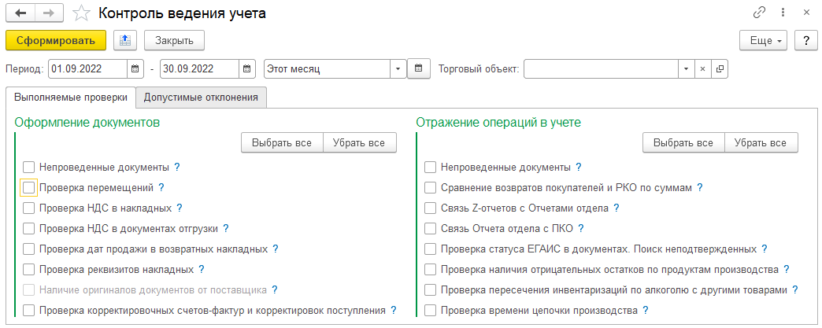Open calendar for start date 01.09.2022

point(135,69)
